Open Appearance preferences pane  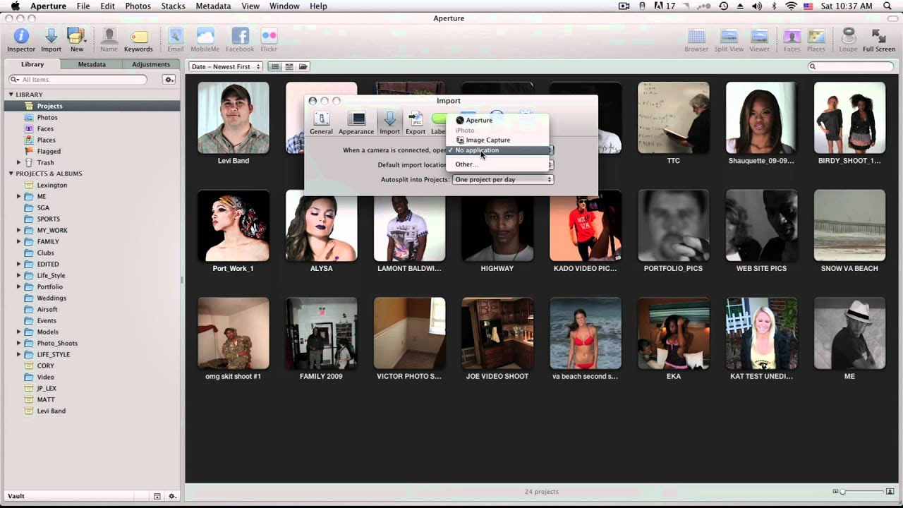(x=356, y=122)
